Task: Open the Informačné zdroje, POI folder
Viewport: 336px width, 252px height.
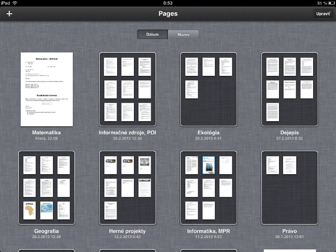Action: [x=127, y=90]
